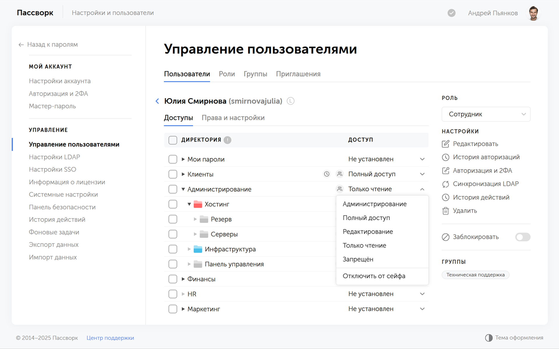
Task: Click the Редактировать pencil icon
Action: click(x=445, y=144)
